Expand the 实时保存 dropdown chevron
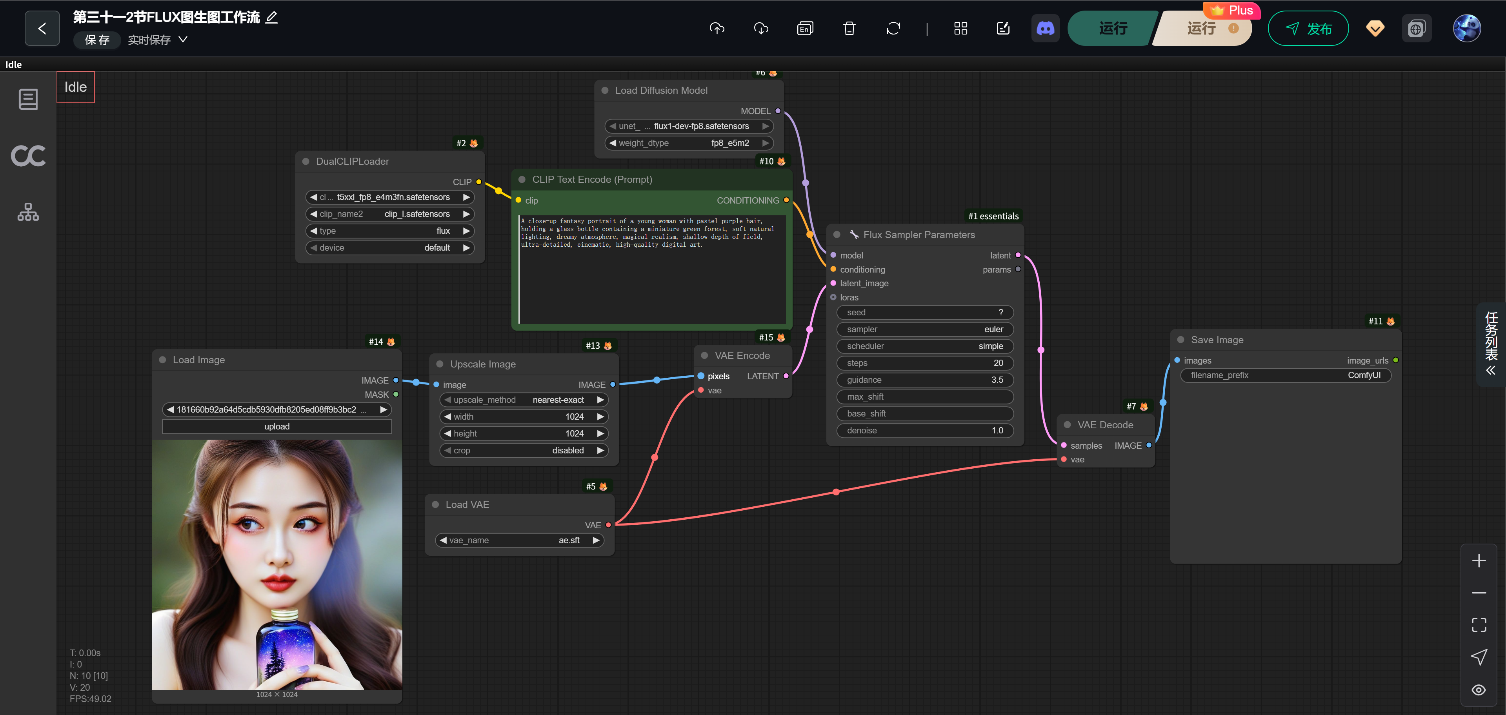The width and height of the screenshot is (1506, 715). point(183,39)
